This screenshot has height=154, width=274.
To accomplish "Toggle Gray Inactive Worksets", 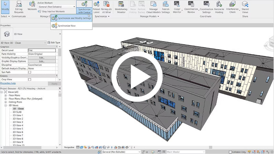I will 51,11.
